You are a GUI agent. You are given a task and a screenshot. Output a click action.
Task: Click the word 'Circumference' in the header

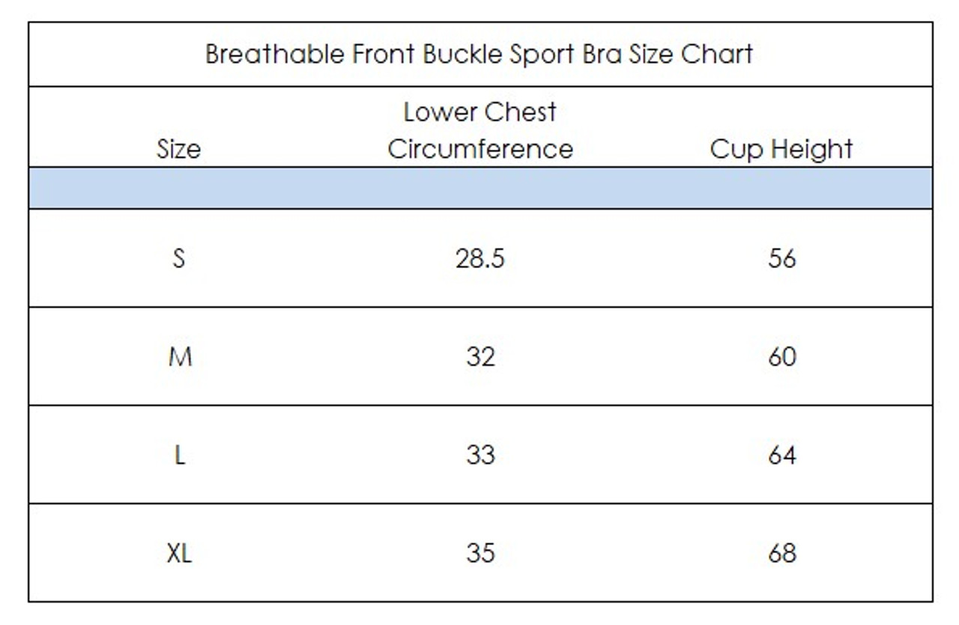pos(480,149)
